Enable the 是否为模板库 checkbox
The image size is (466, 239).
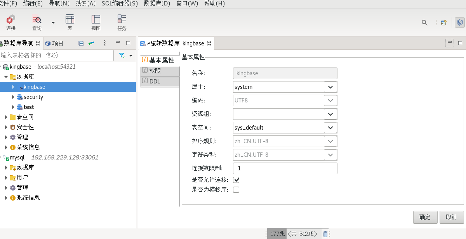[x=236, y=190]
